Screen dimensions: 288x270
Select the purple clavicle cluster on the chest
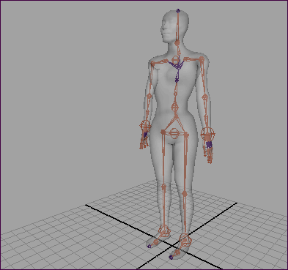[x=177, y=66]
